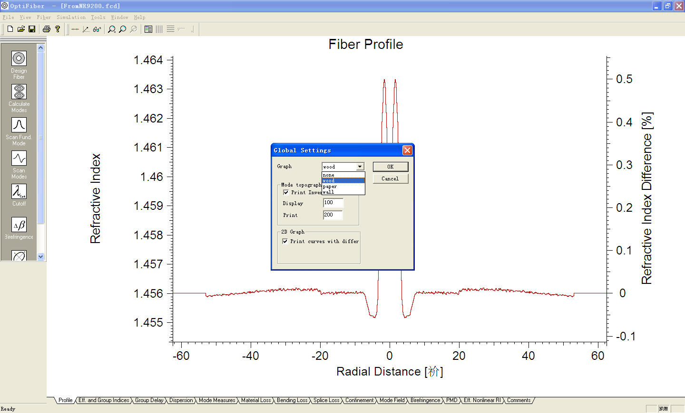
Task: Open the Fiber menu
Action: point(44,17)
